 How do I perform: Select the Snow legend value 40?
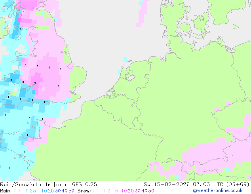145,191
